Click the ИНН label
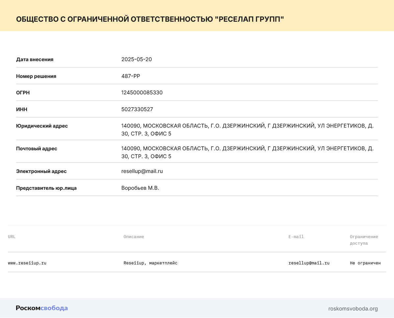 (22, 109)
